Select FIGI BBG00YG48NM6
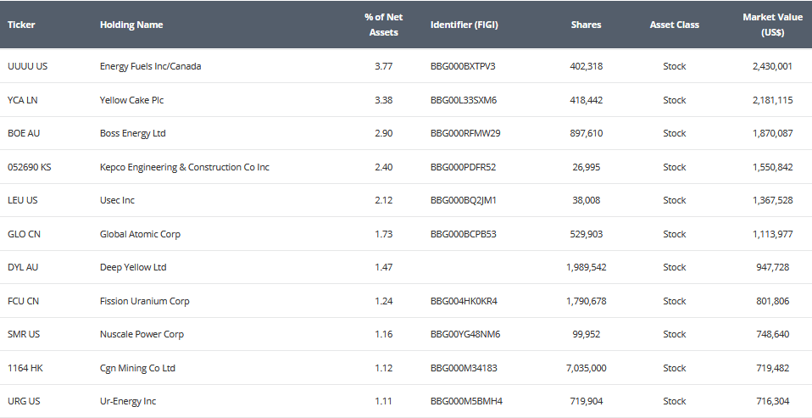This screenshot has height=418, width=812. 465,334
